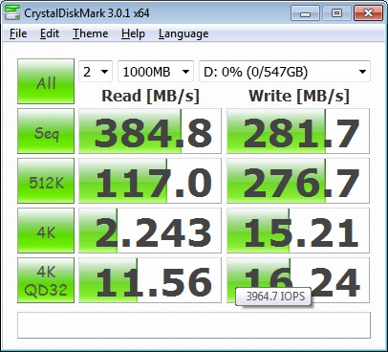The image size is (388, 352).
Task: Run all benchmarks with All button
Action: pyautogui.click(x=46, y=81)
